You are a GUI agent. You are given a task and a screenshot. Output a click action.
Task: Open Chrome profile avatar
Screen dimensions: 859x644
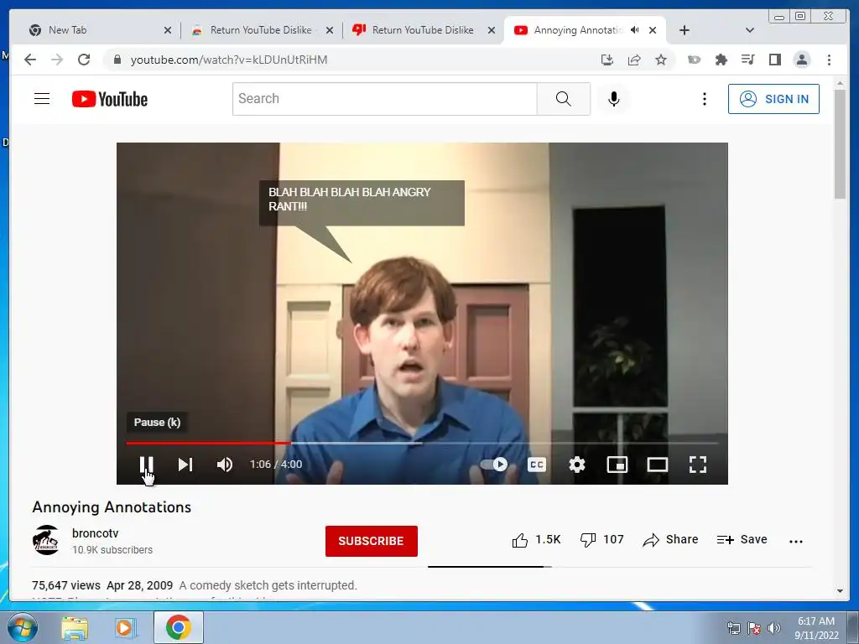801,60
